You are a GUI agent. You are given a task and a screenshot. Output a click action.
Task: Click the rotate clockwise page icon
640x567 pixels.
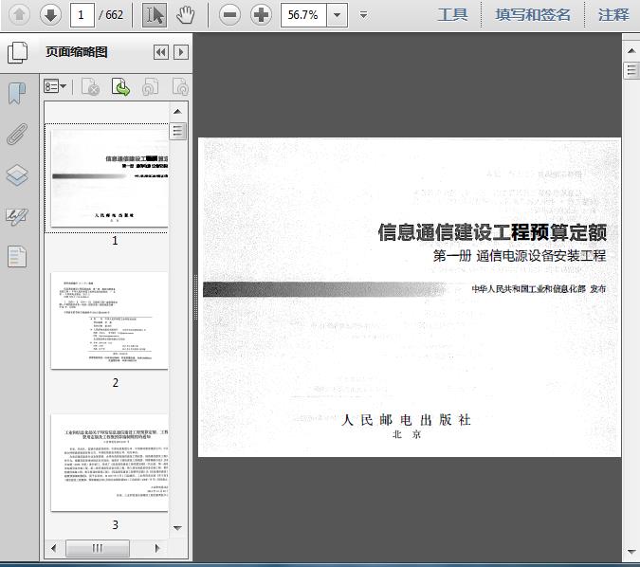click(180, 87)
